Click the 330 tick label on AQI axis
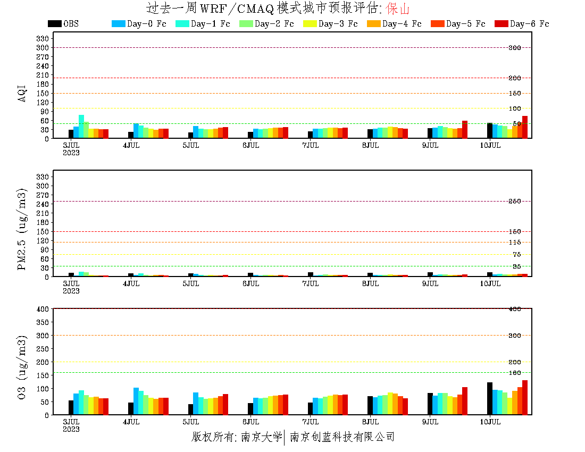 (x=43, y=38)
